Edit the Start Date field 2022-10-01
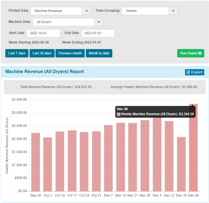This screenshot has width=209, height=203. [43, 33]
